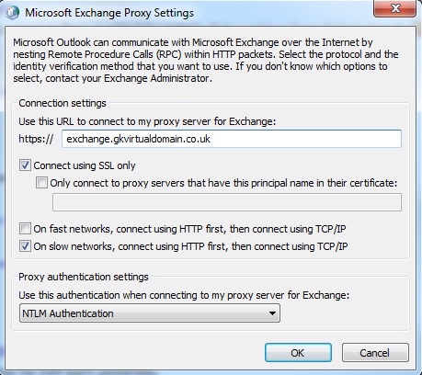Enable the principal name in certificate checkbox
This screenshot has height=375, width=422.
coord(41,183)
